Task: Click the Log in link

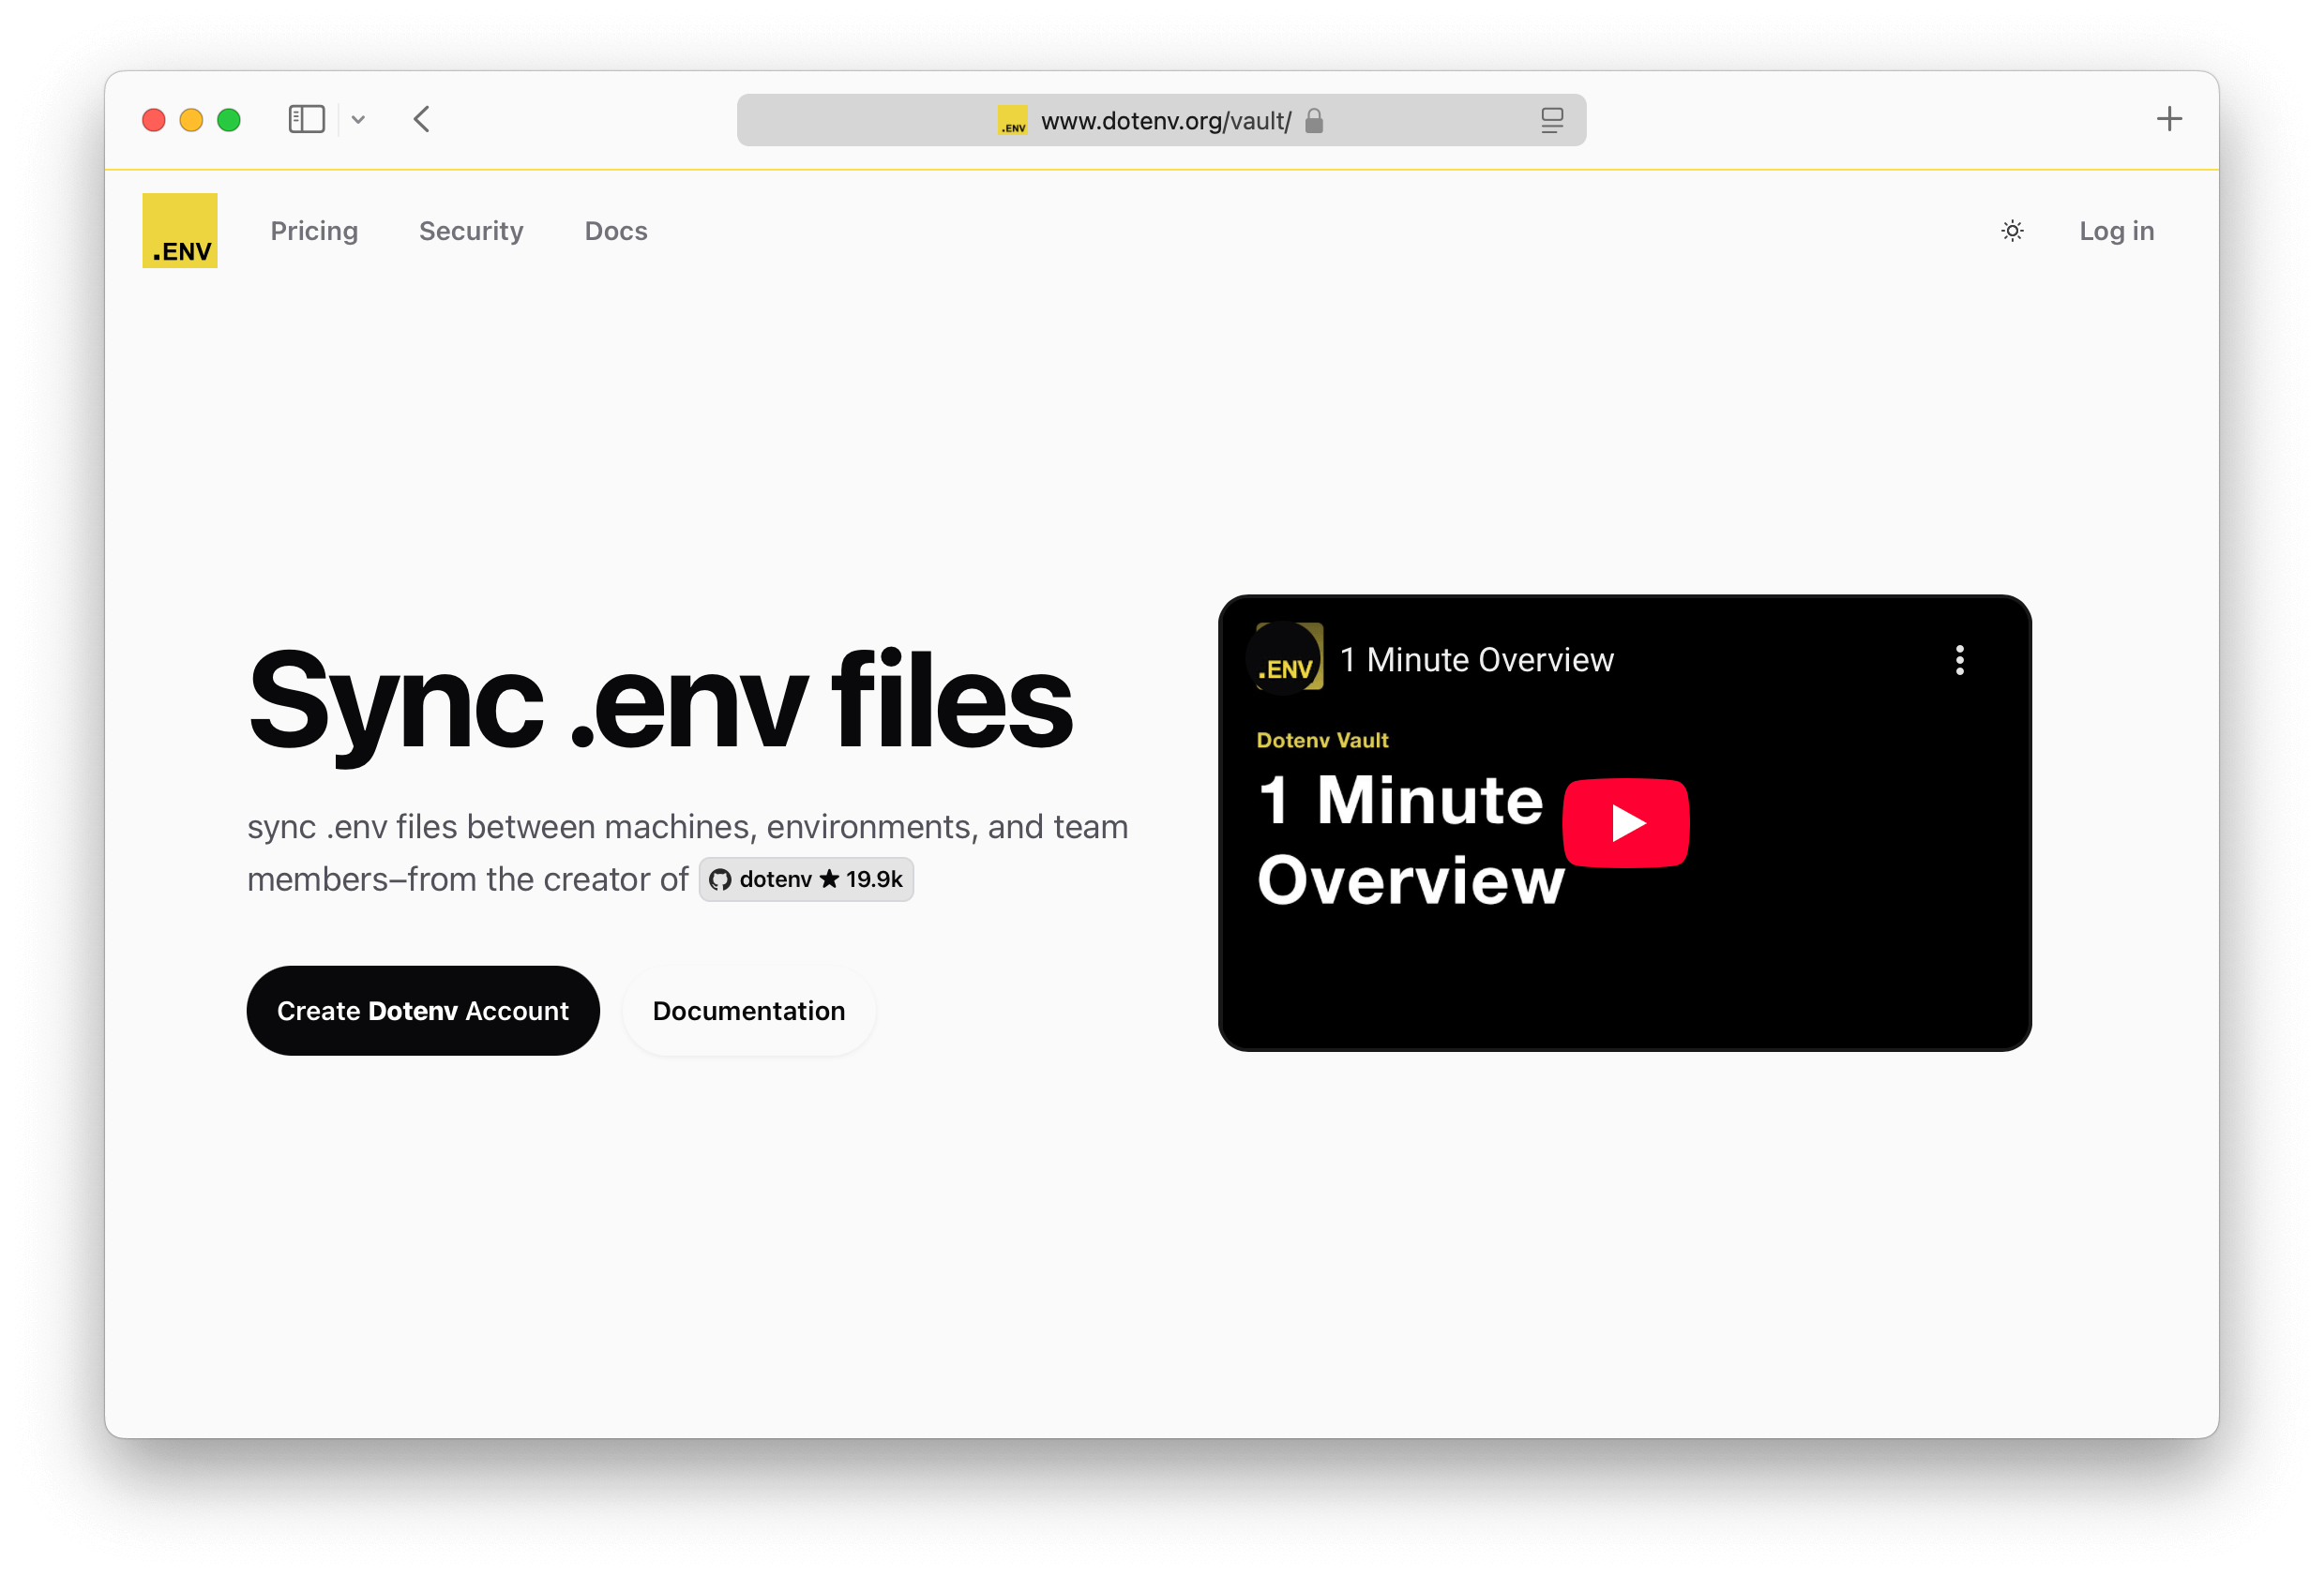Action: (2116, 231)
